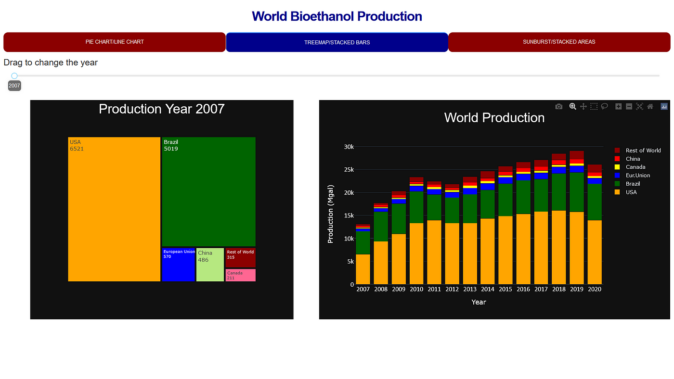
Task: Click the European Union 570 treemap block
Action: pos(178,265)
